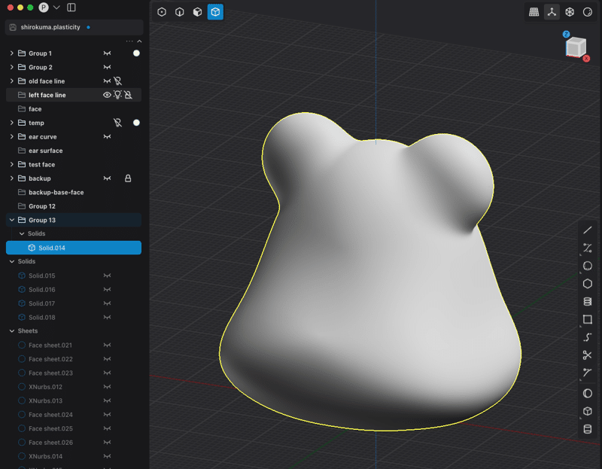Toggle selectable icon on temp row
This screenshot has height=469, width=602.
[x=117, y=123]
